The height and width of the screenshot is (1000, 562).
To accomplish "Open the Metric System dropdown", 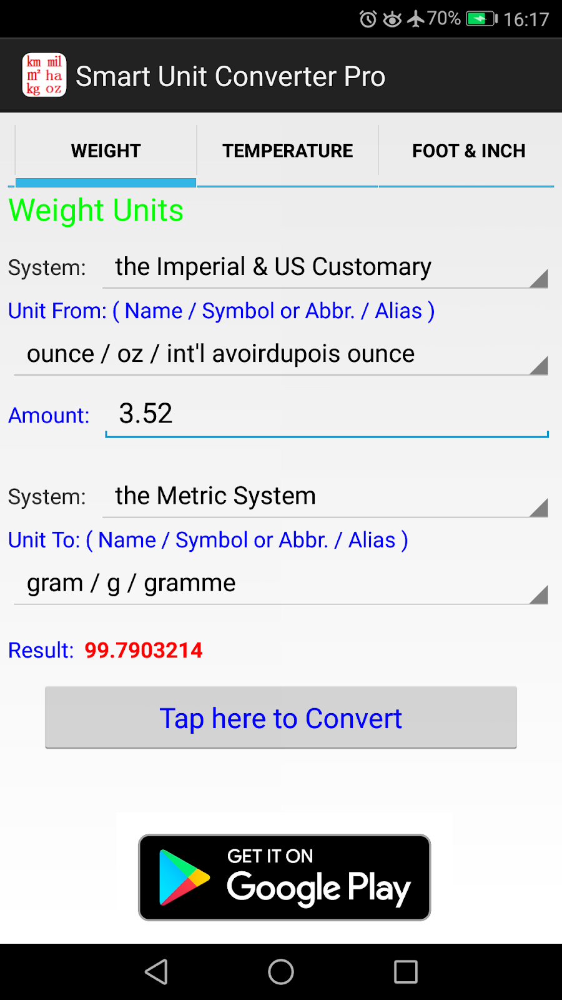I will (x=325, y=497).
